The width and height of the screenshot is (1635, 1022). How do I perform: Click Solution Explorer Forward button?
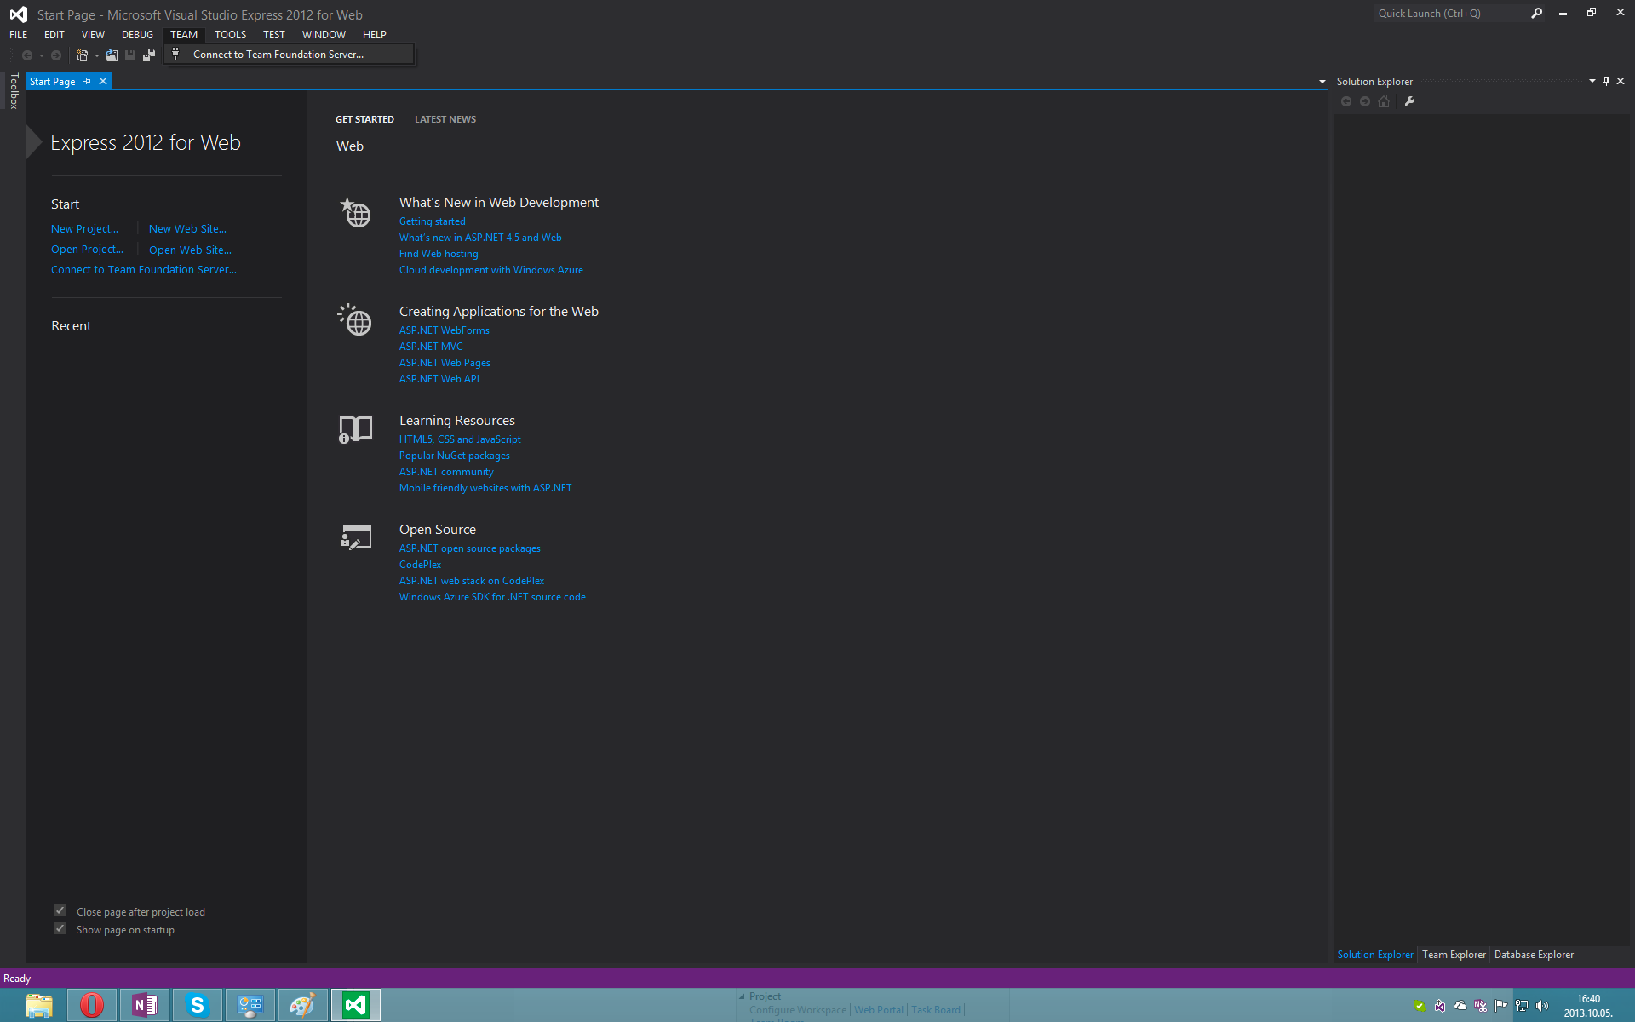click(x=1365, y=101)
